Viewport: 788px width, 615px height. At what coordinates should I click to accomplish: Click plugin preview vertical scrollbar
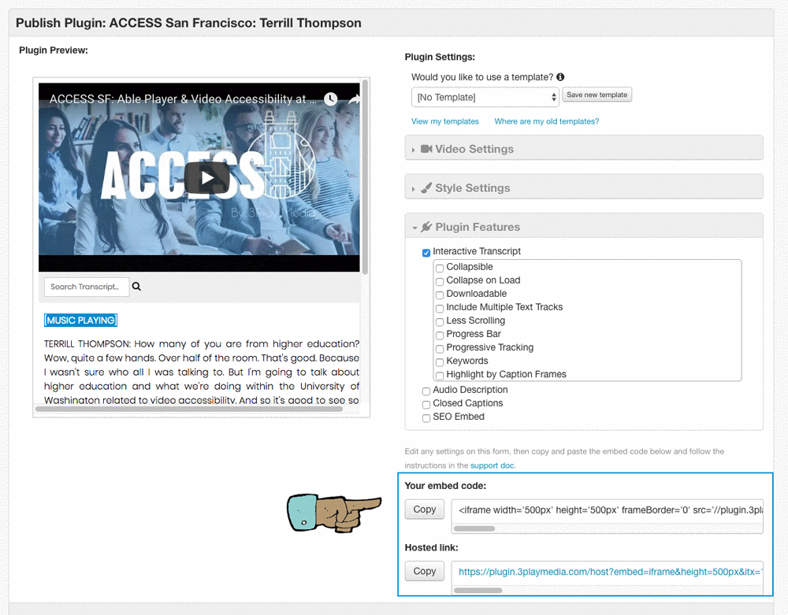(x=365, y=176)
